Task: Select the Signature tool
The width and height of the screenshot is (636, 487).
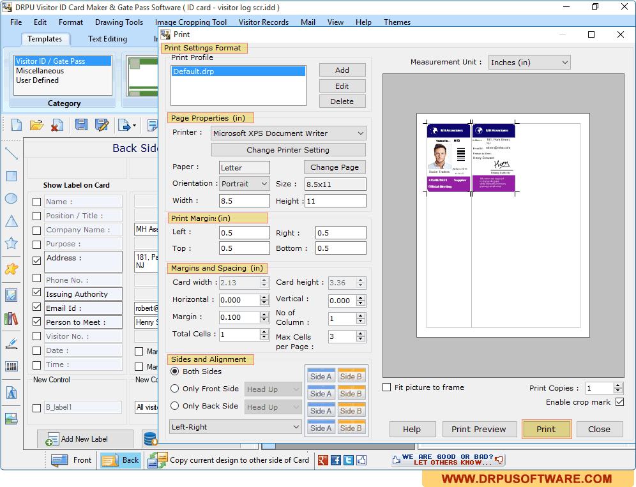Action: (10, 341)
